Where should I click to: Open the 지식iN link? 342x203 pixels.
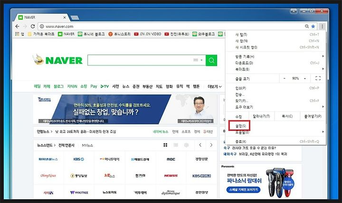(72, 86)
